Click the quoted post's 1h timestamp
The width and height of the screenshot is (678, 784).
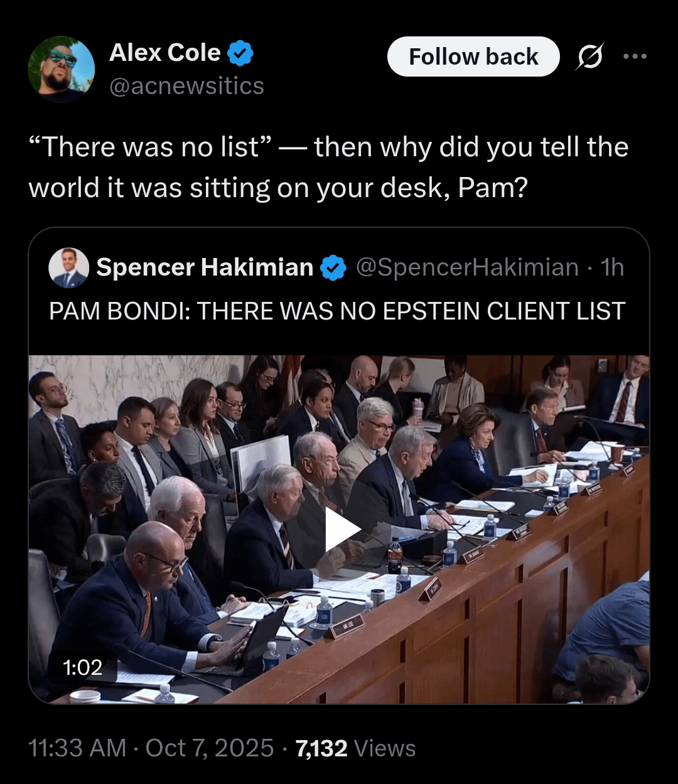(x=613, y=268)
